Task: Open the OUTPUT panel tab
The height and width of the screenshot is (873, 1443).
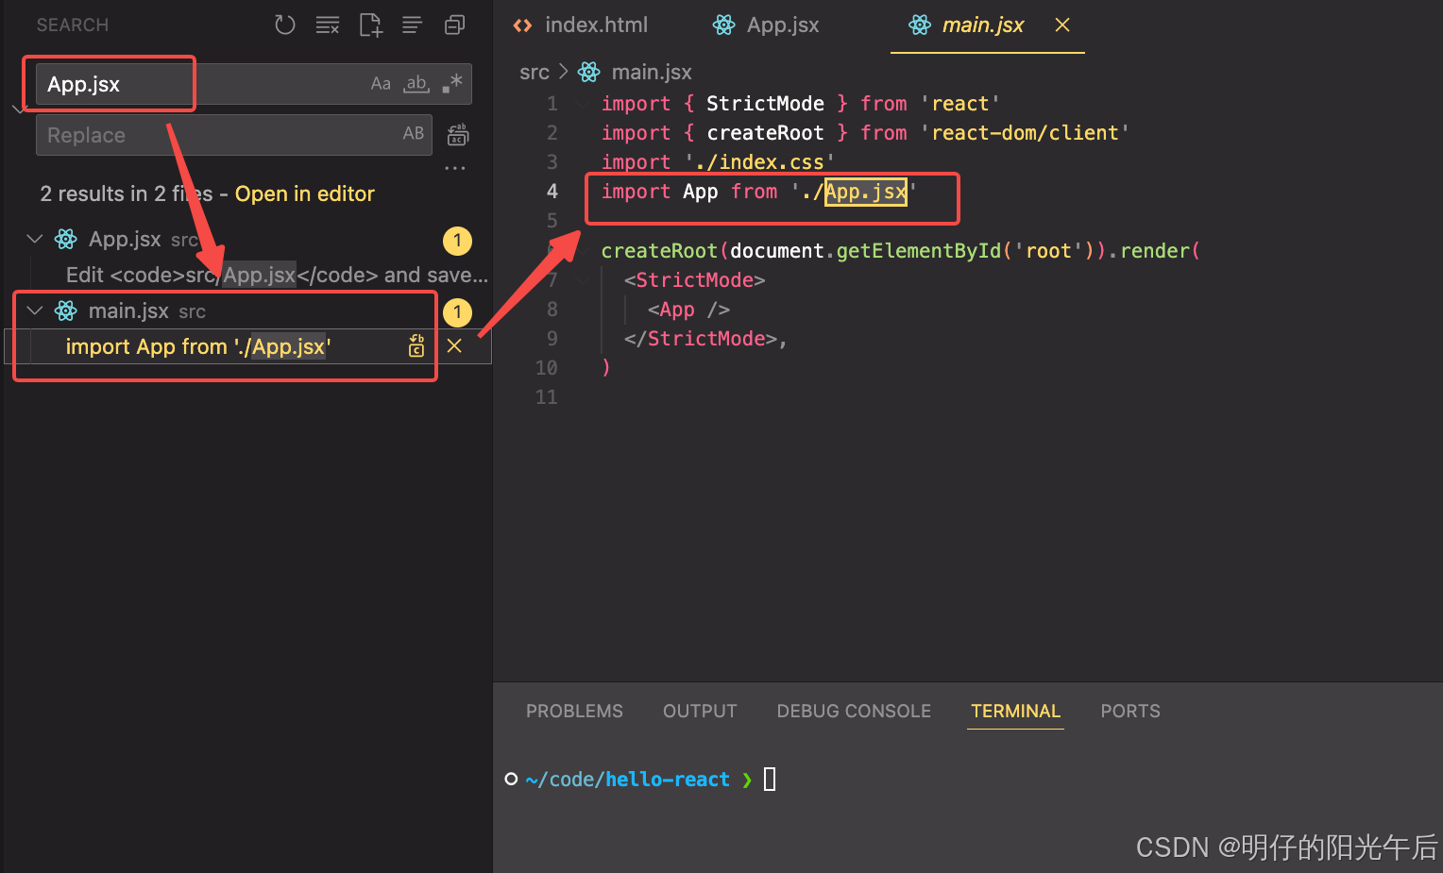Action: pyautogui.click(x=700, y=711)
